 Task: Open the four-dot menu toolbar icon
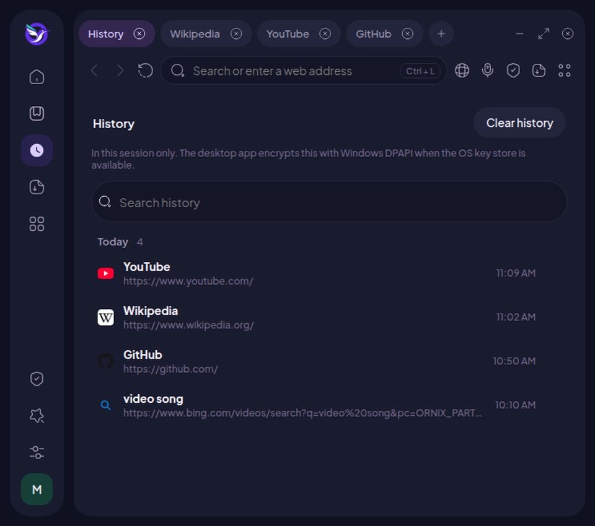pos(564,71)
